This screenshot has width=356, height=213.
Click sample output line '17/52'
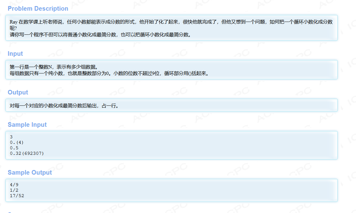17,196
